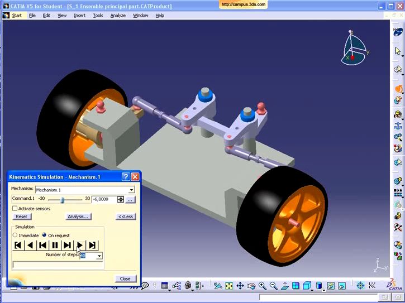Click the Command.1 slider handle
This screenshot has width=405, height=303.
coord(63,199)
